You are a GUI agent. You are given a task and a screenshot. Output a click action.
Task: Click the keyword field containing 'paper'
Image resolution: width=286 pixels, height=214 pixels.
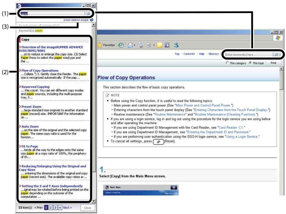(52, 14)
